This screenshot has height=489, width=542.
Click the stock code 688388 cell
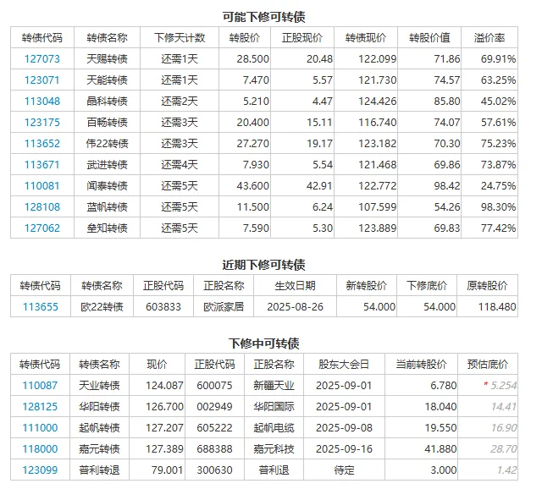point(214,449)
